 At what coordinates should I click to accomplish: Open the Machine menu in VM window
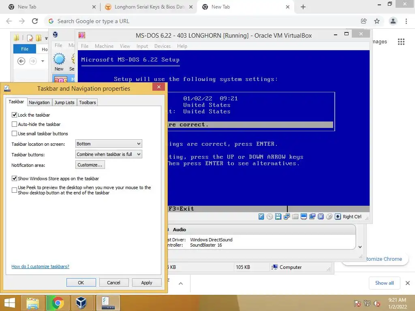tap(104, 46)
